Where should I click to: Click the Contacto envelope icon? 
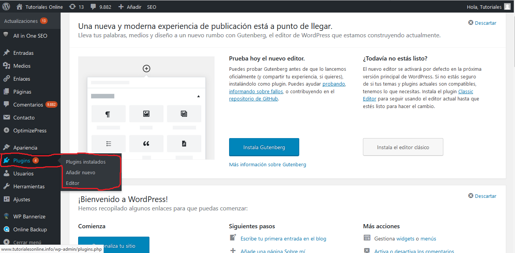6,118
